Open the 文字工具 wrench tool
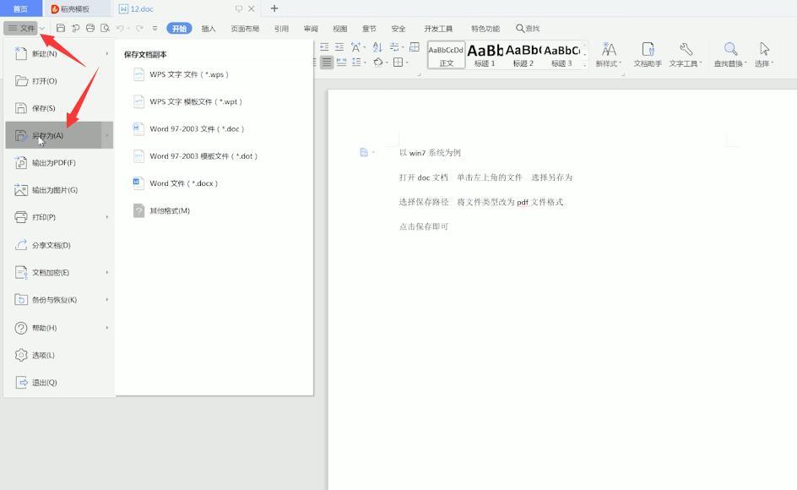This screenshot has width=797, height=490. pyautogui.click(x=686, y=55)
